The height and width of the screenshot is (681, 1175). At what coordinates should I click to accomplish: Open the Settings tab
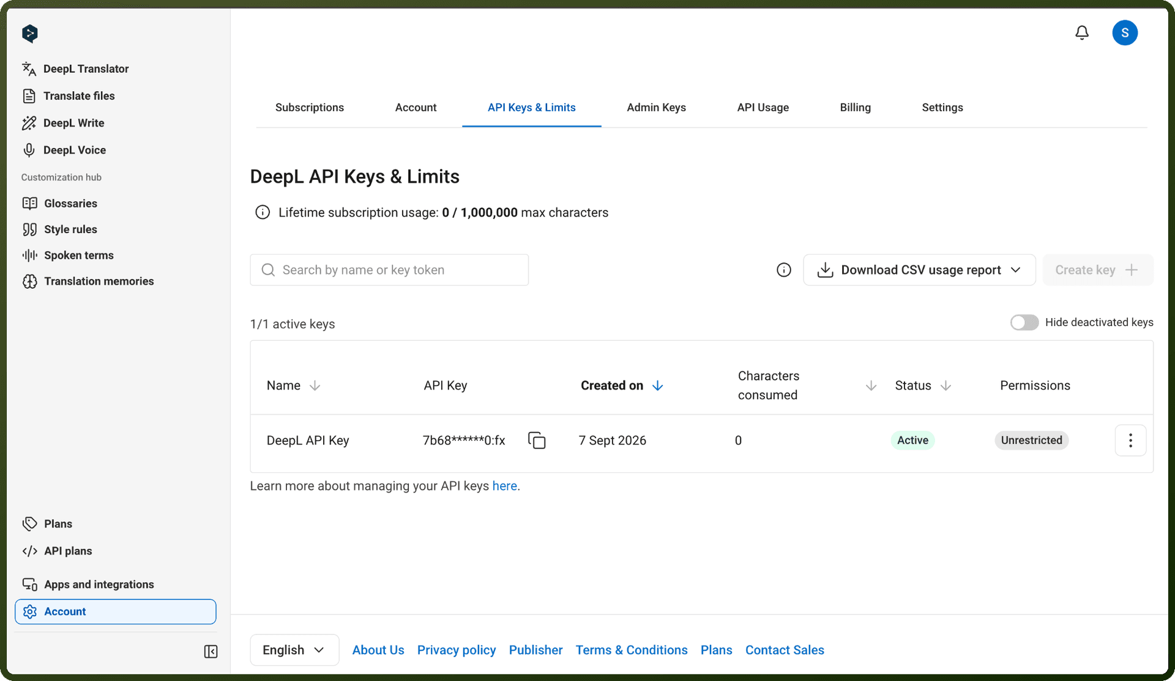(942, 108)
